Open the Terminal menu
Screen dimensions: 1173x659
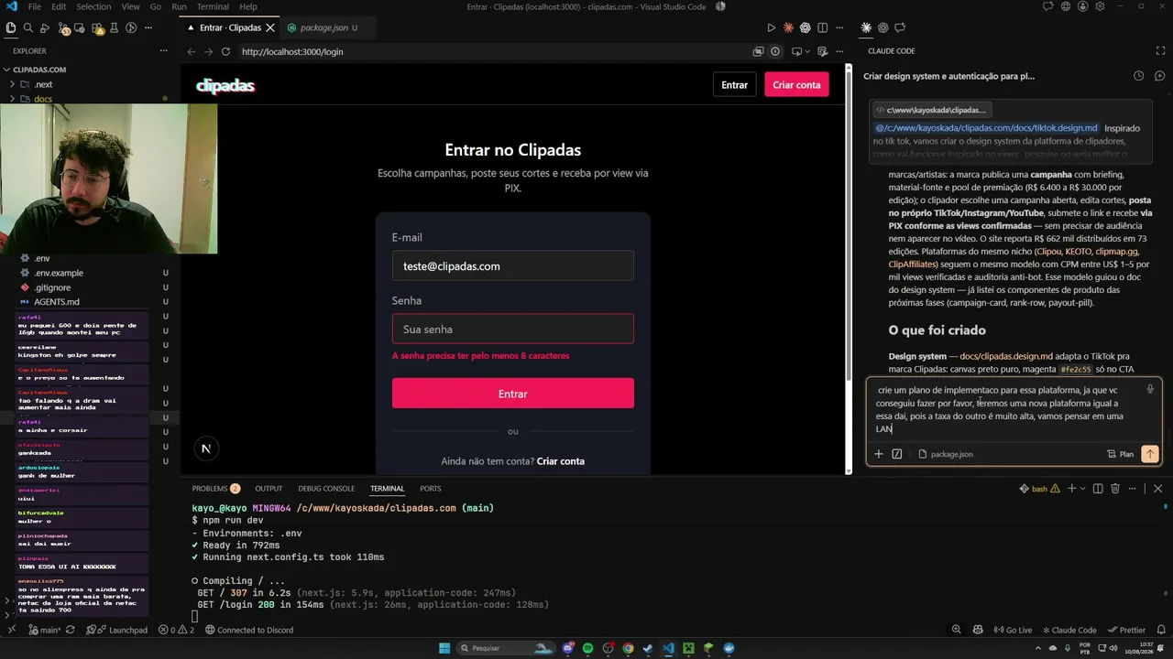click(213, 6)
